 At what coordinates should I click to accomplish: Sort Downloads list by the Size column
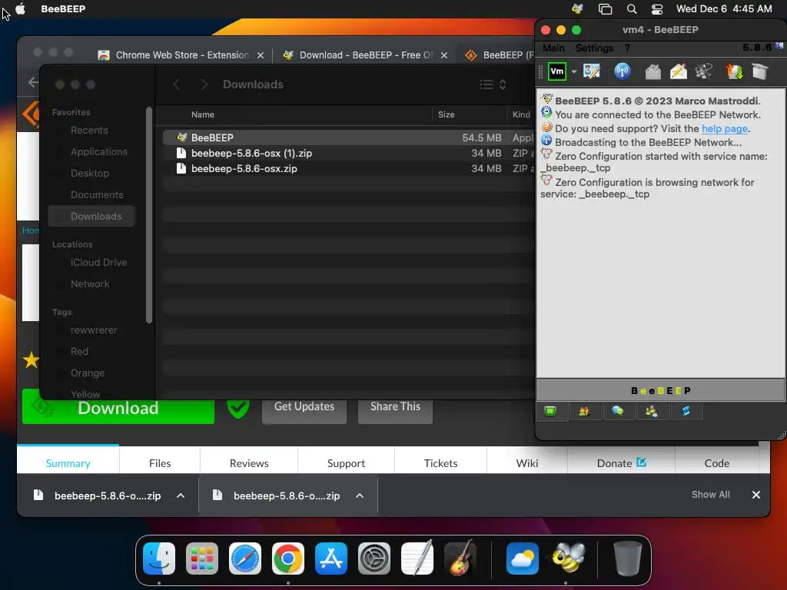(x=446, y=114)
